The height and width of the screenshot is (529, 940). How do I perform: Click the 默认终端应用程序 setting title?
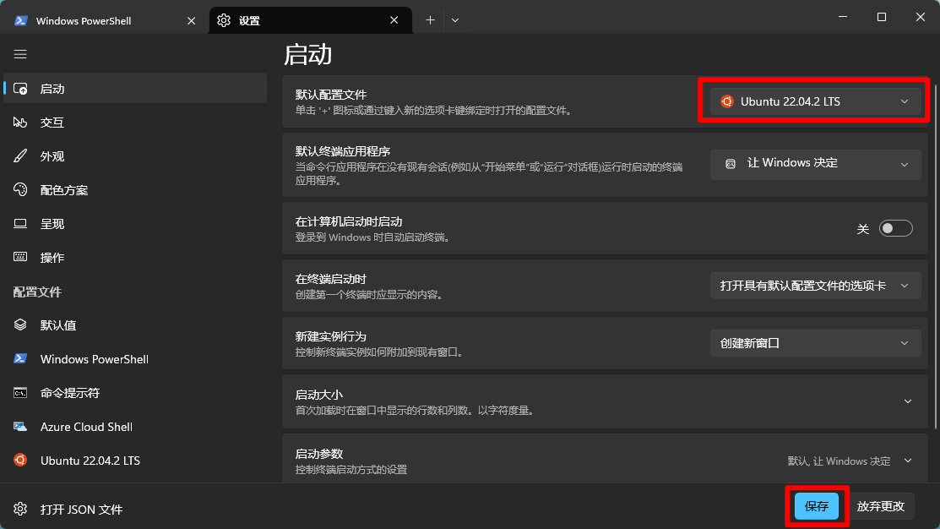(343, 151)
